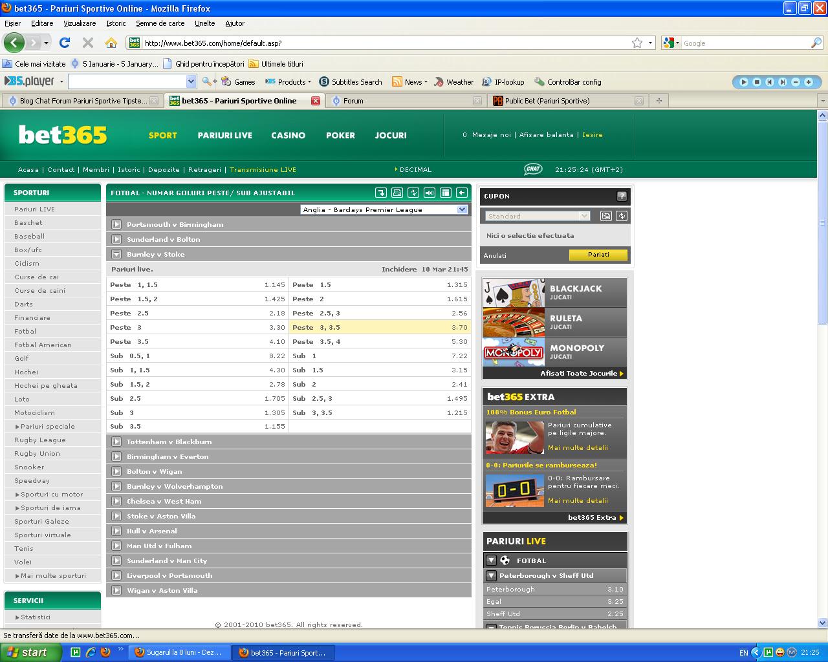Open the league dropdown Anglia - Barclays Premier League
This screenshot has width=828, height=662.
click(384, 209)
